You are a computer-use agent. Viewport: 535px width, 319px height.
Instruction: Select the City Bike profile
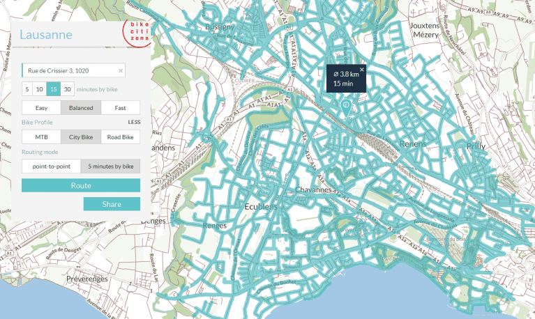(x=81, y=137)
